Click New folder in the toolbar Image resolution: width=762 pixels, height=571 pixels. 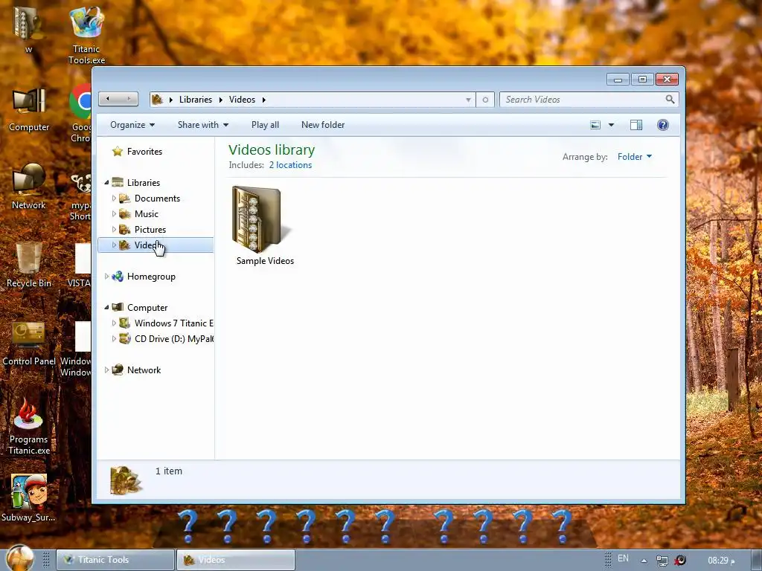(323, 125)
